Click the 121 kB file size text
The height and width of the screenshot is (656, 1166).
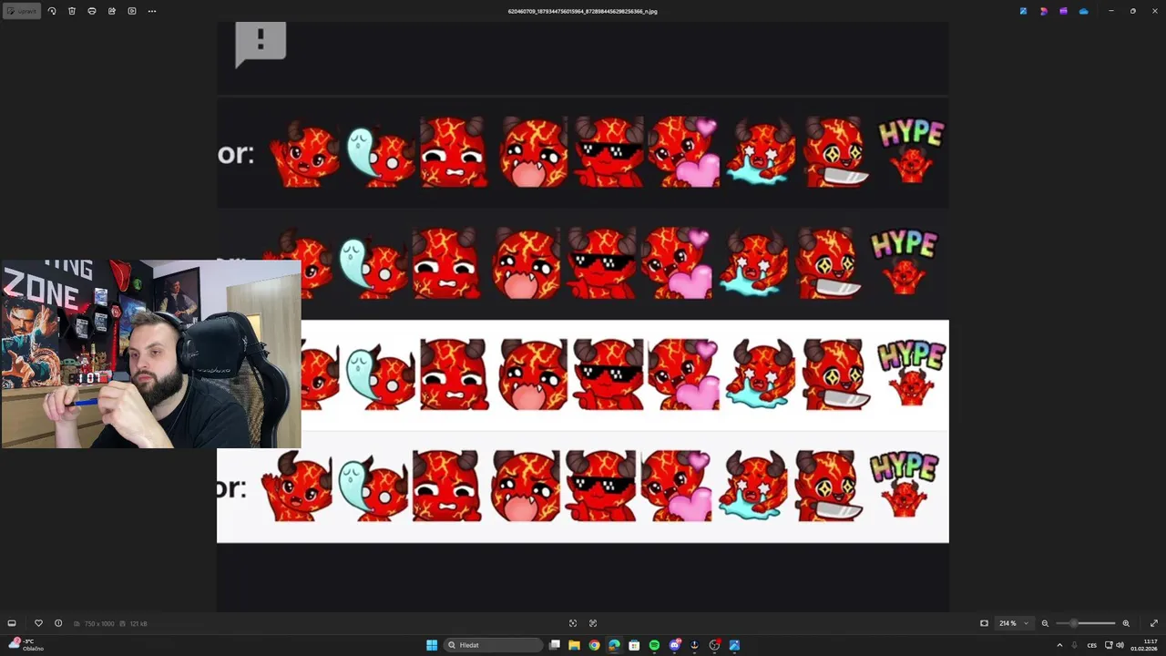coord(138,623)
